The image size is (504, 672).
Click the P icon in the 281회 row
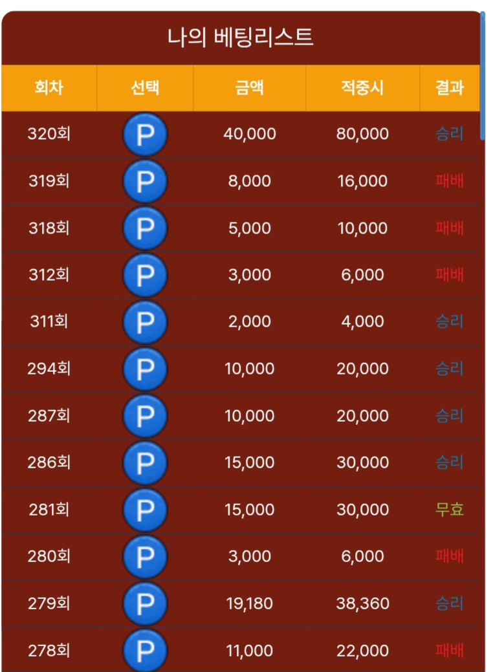click(145, 510)
